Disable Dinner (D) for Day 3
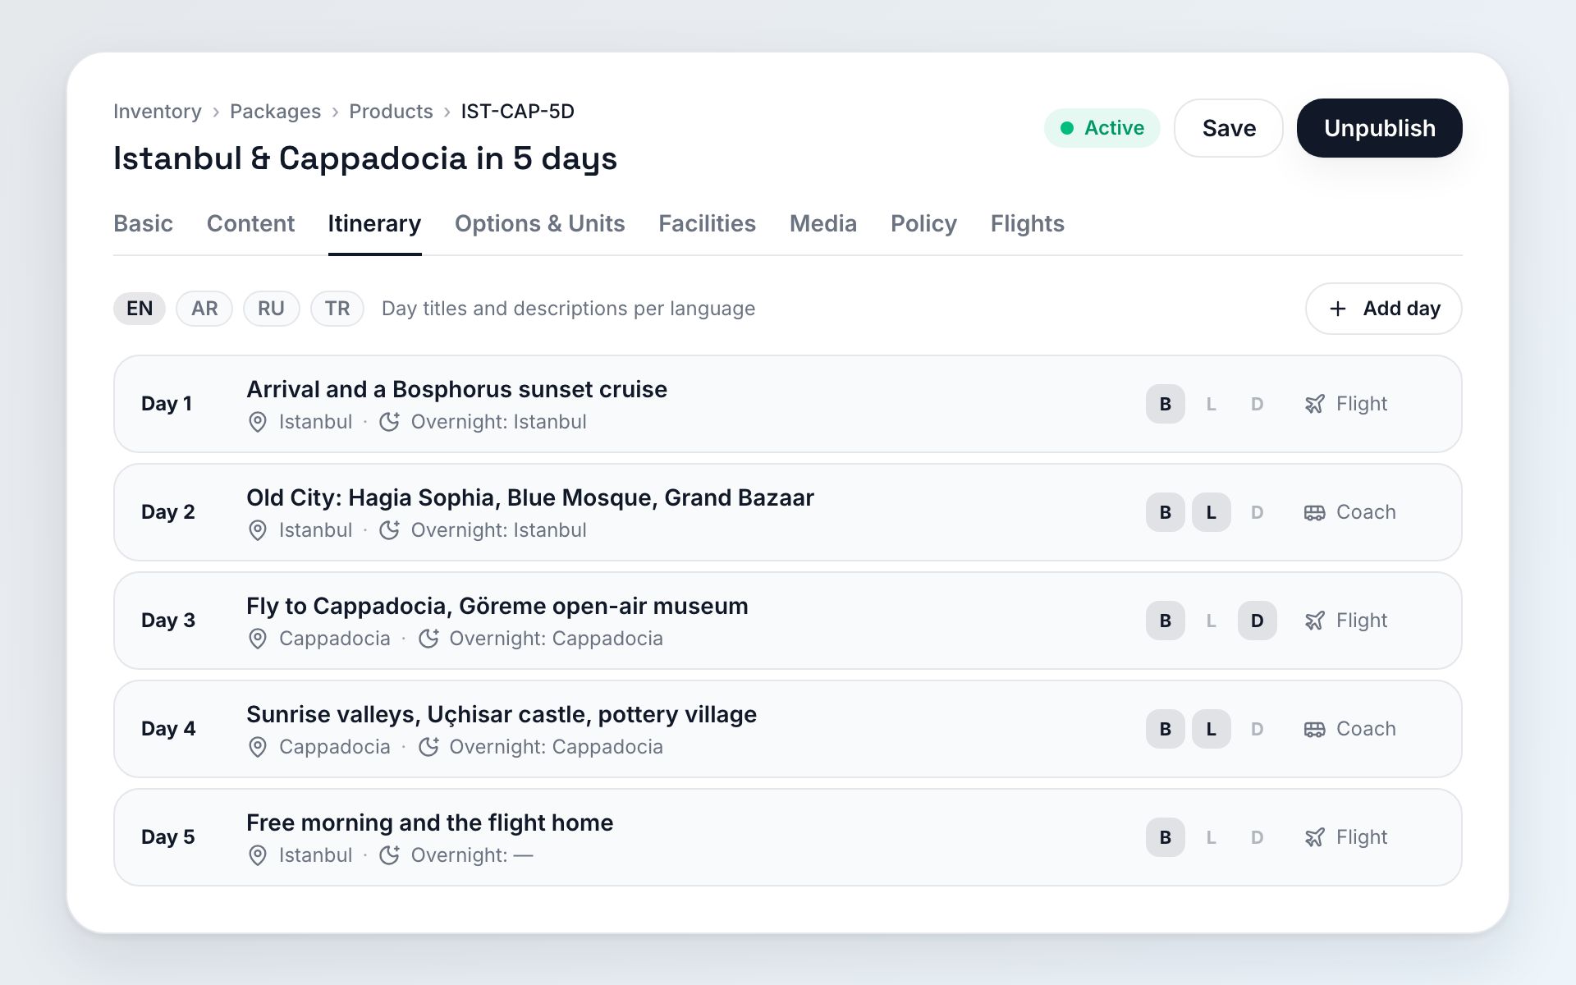1576x985 pixels. [x=1258, y=621]
